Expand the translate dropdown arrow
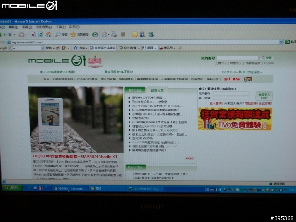This screenshot has height=222, width=296. pyautogui.click(x=156, y=48)
